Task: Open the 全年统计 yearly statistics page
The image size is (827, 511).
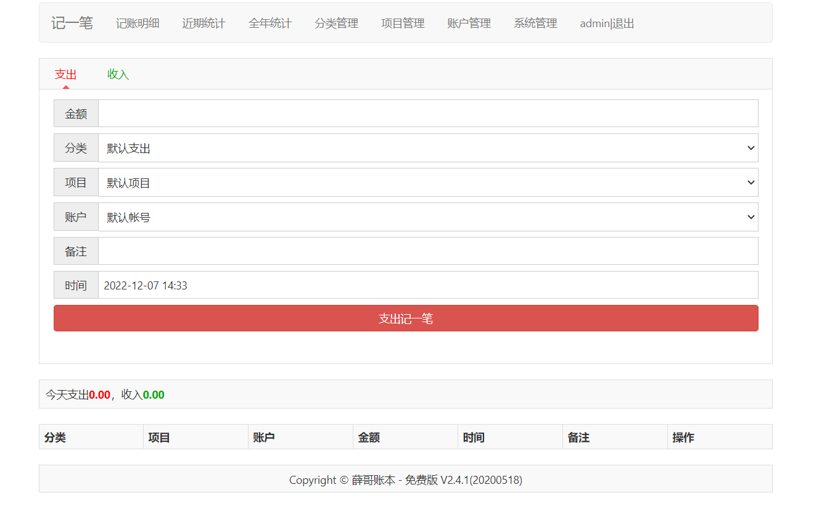Action: [x=270, y=23]
